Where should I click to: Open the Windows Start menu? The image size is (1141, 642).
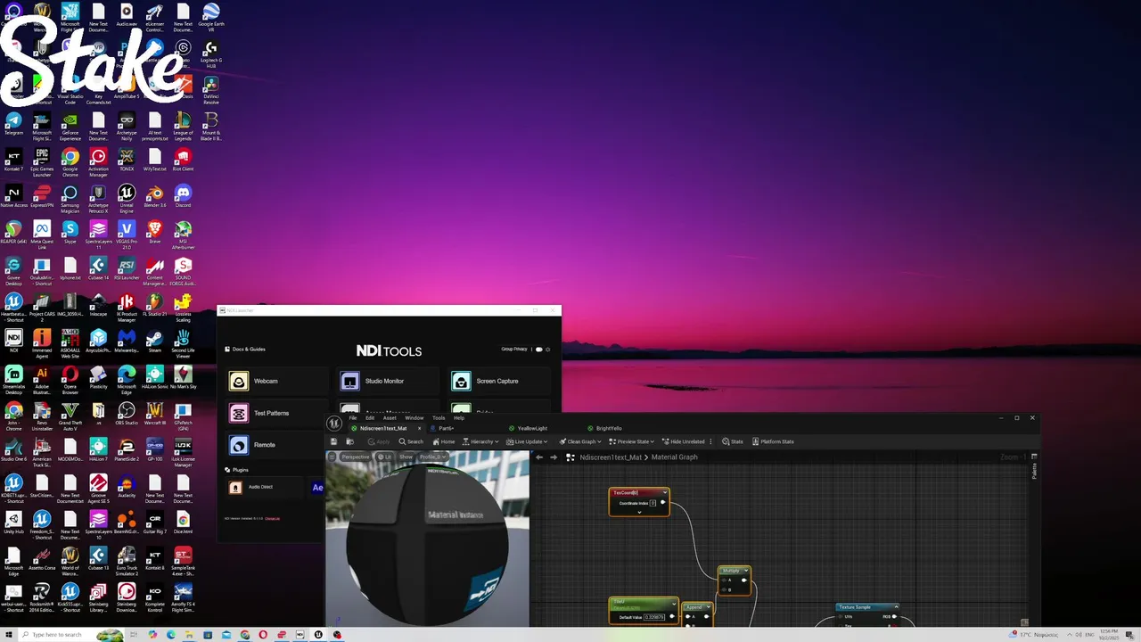click(x=9, y=635)
